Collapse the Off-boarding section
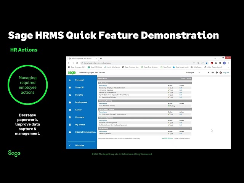Image resolution: width=244 pixels, height=183 pixels. (x=191, y=129)
